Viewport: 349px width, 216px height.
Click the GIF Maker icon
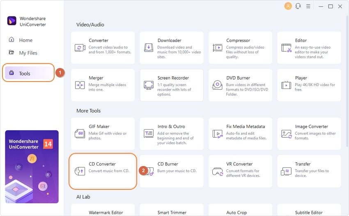click(80, 134)
